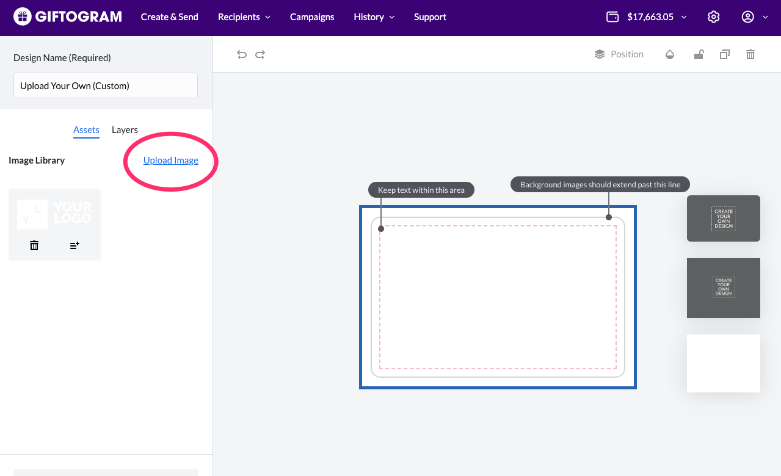Viewport: 781px width, 476px height.
Task: Open the settings gear icon
Action: tap(713, 17)
